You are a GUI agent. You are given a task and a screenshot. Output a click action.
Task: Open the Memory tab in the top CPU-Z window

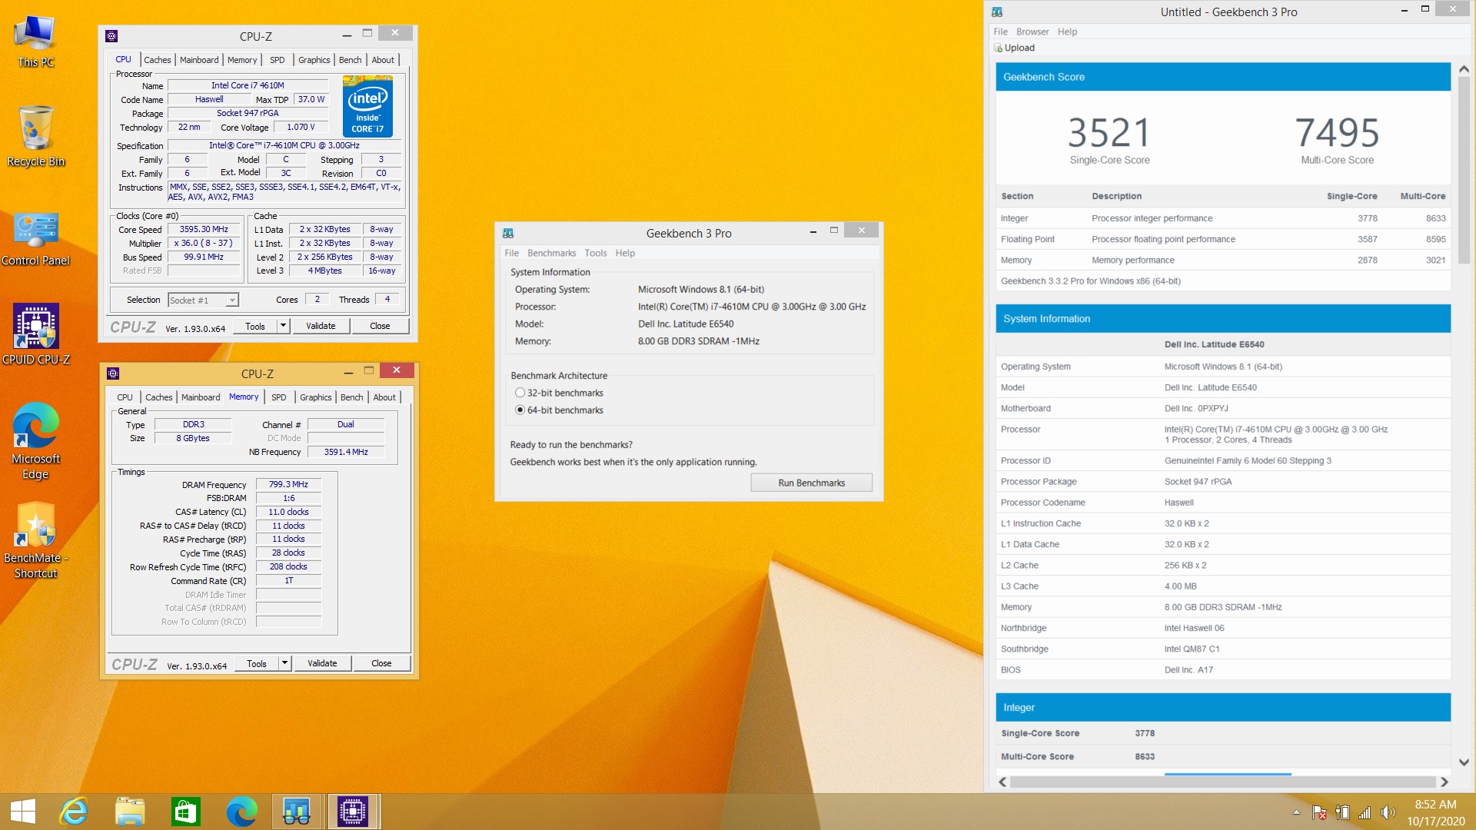[242, 60]
